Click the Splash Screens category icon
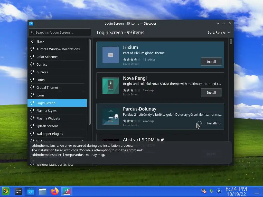The width and height of the screenshot is (263, 197). pyautogui.click(x=32, y=126)
